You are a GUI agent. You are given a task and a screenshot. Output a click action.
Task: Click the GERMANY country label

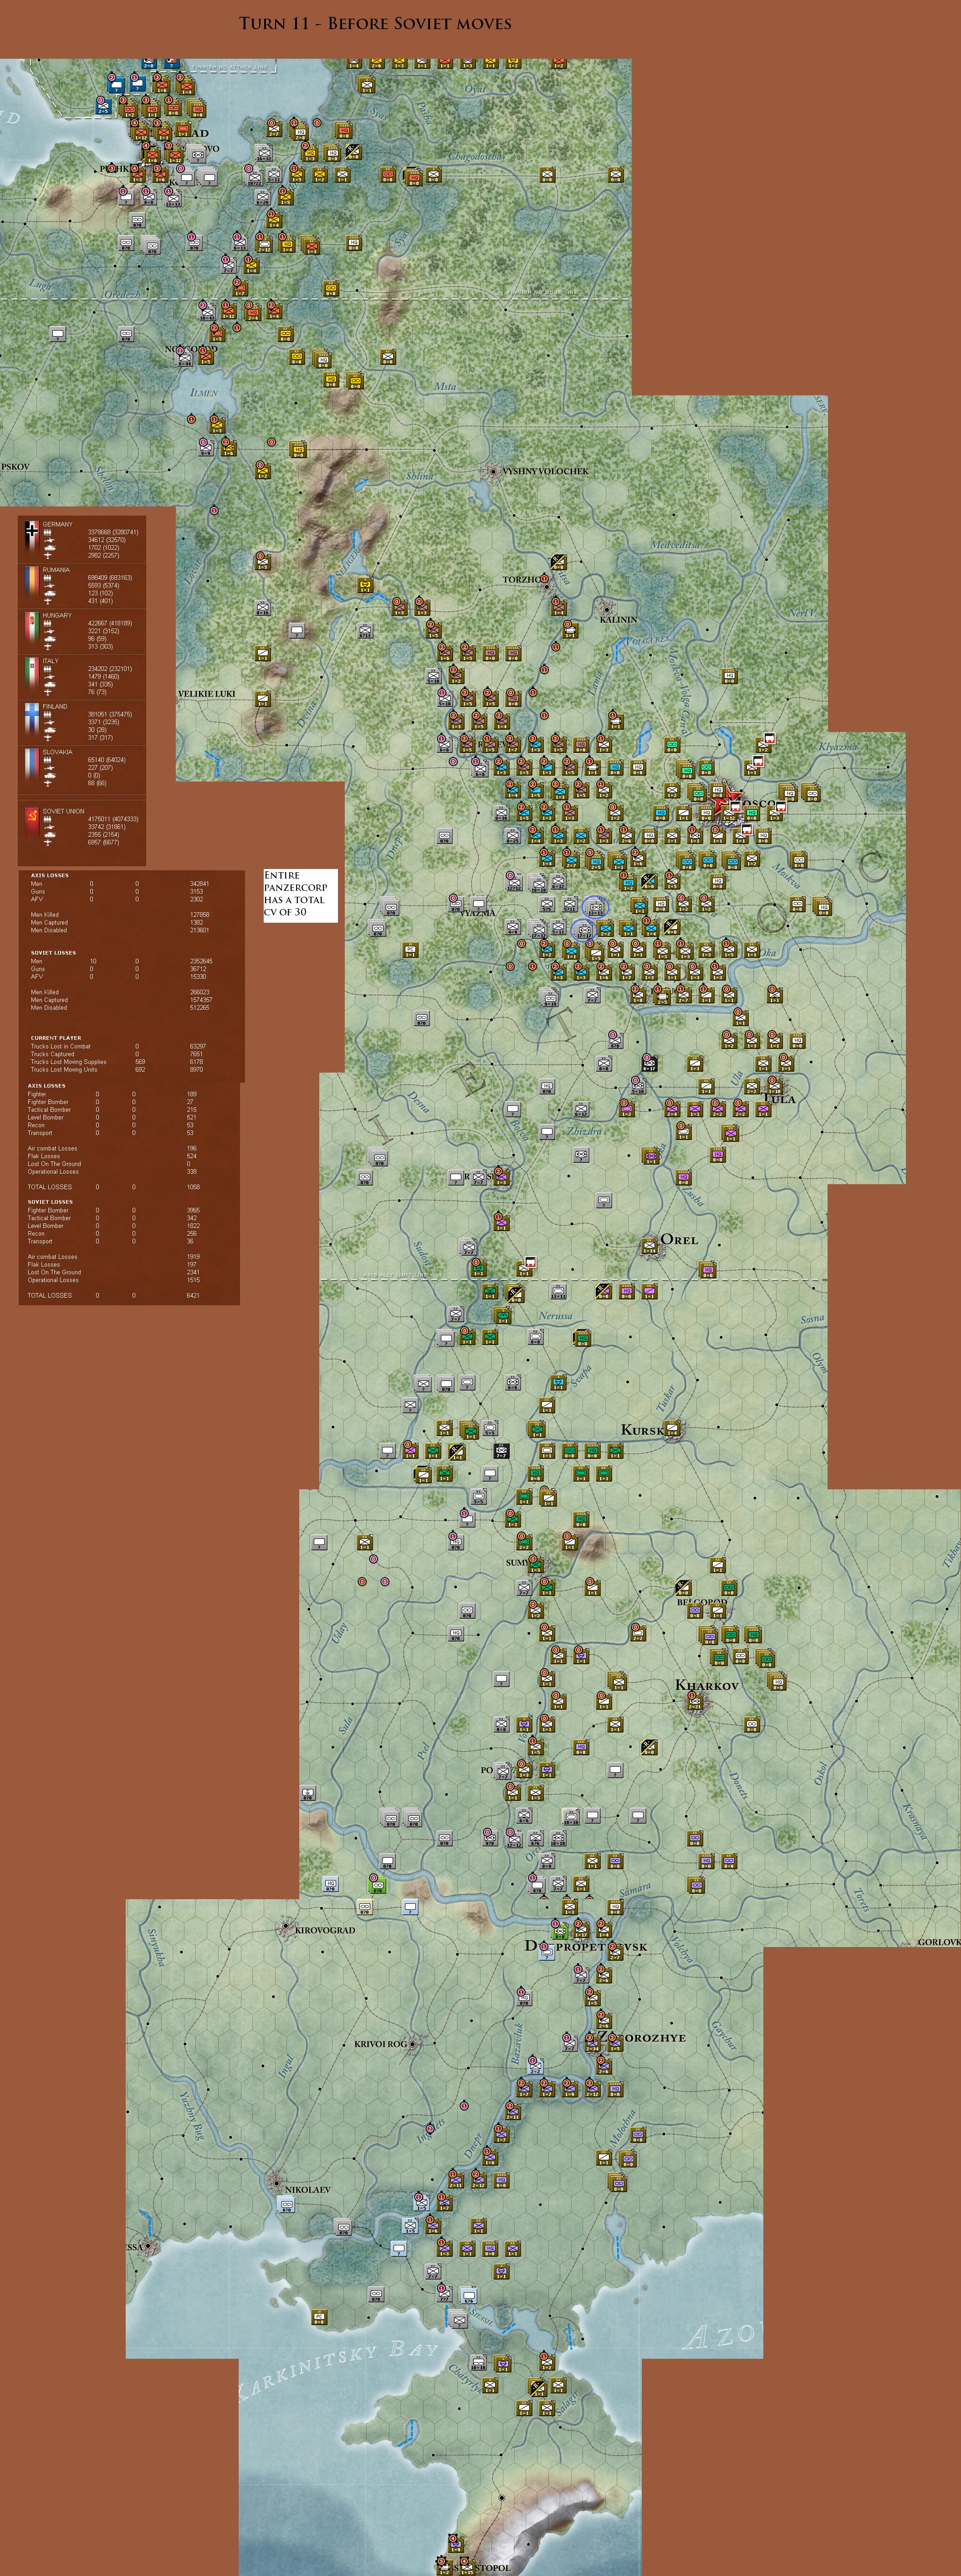click(x=57, y=524)
